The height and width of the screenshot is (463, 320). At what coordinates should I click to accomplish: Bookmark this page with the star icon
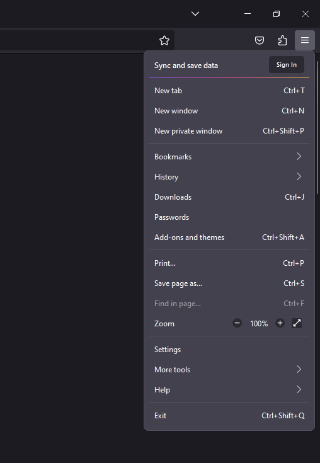point(164,40)
